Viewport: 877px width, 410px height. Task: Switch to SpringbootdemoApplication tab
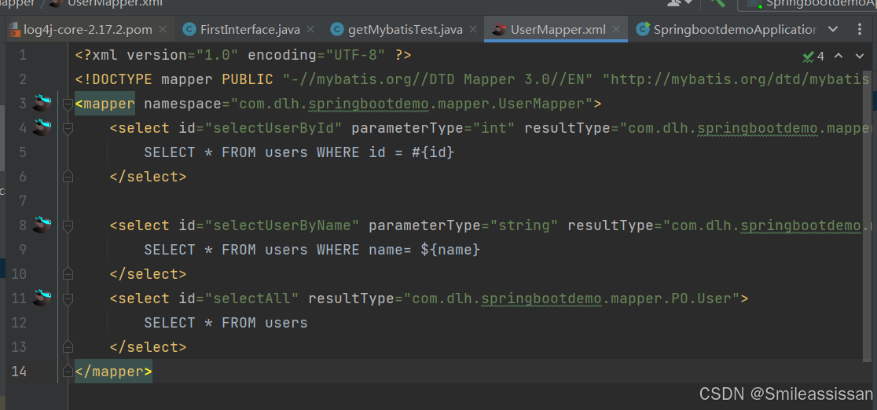pos(727,29)
